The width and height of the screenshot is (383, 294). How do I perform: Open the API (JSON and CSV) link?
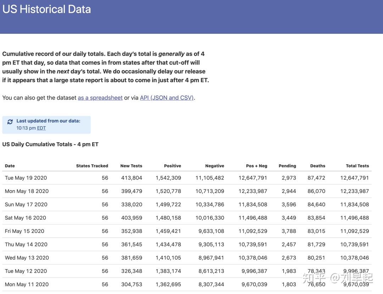point(167,98)
